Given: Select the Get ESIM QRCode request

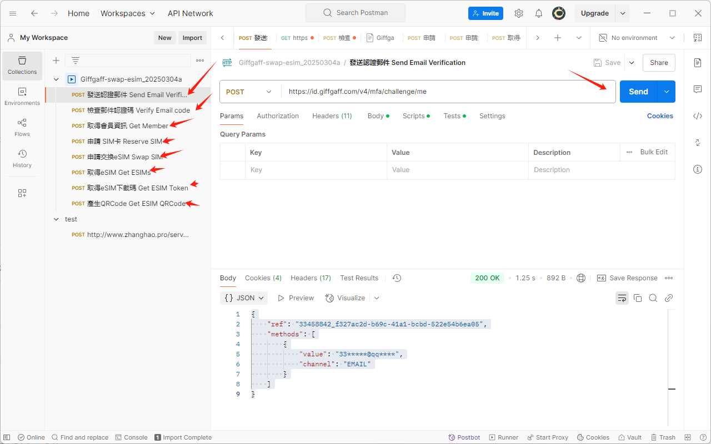Looking at the screenshot, I should coord(136,204).
